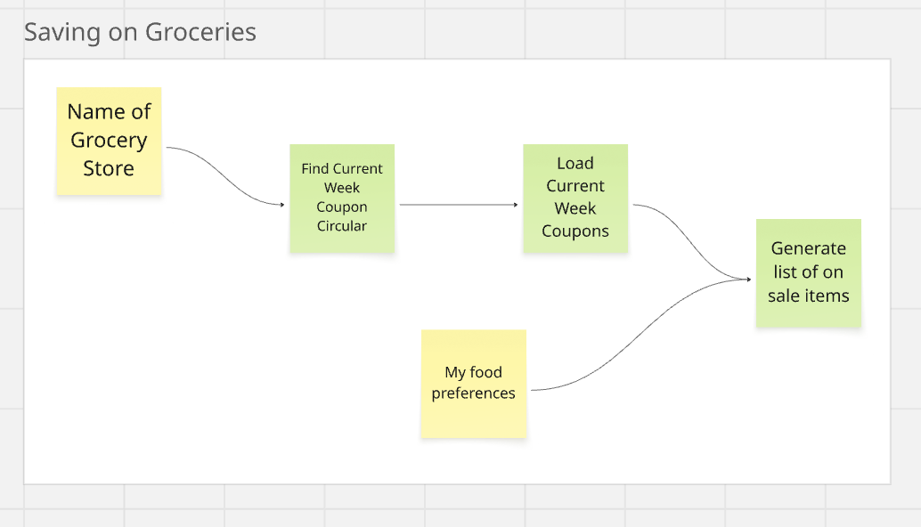Screen dimensions: 921x527
Task: Select the "Name of Grocery Store" sticky note
Action: 109,140
